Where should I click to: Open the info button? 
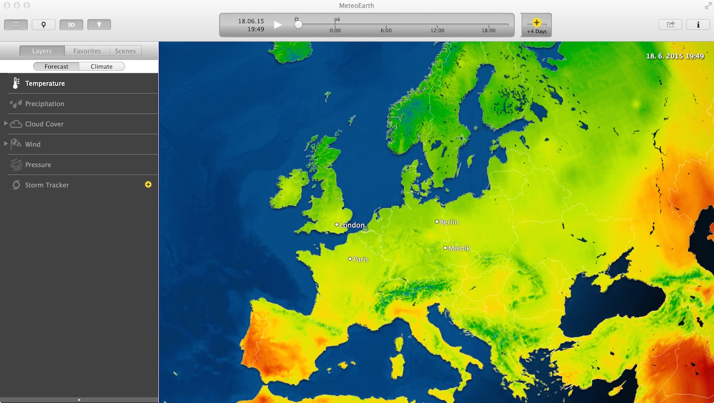[698, 25]
